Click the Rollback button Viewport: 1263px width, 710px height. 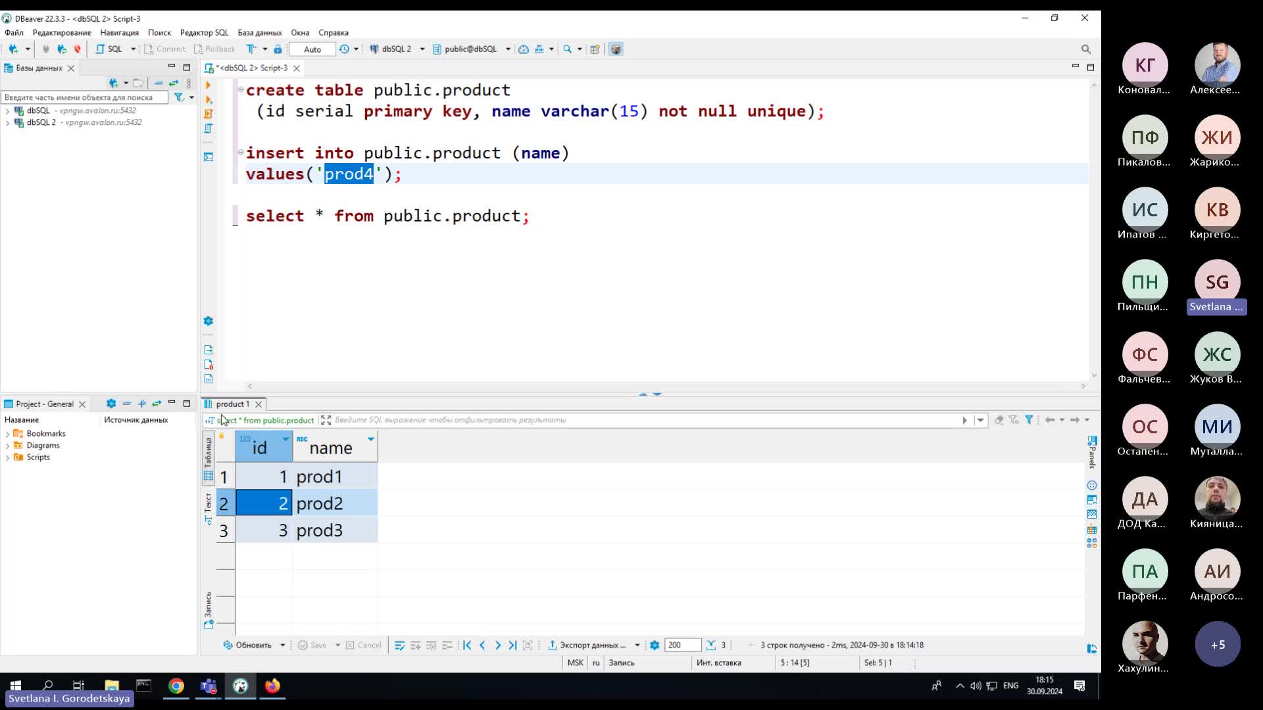pyautogui.click(x=214, y=49)
